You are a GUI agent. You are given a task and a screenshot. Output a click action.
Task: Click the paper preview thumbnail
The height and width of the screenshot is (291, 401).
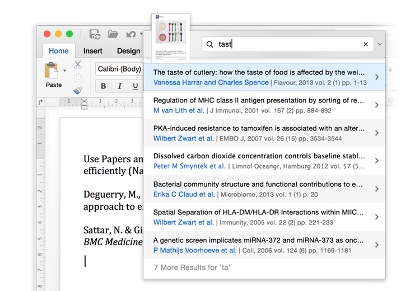[x=171, y=38]
